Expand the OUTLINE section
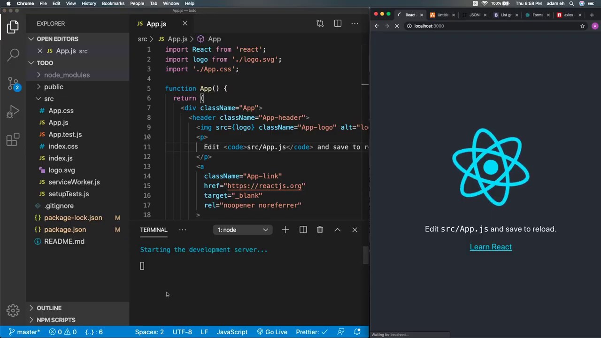 77,308
